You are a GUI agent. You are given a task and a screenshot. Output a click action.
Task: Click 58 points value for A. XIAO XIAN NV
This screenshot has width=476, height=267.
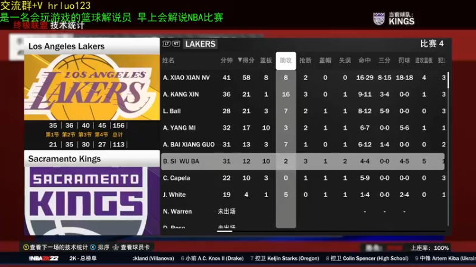(246, 78)
